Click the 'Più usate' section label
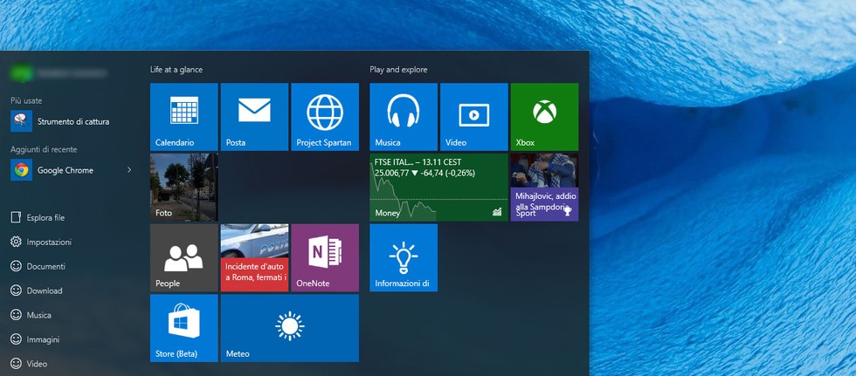Image resolution: width=856 pixels, height=376 pixels. click(26, 101)
